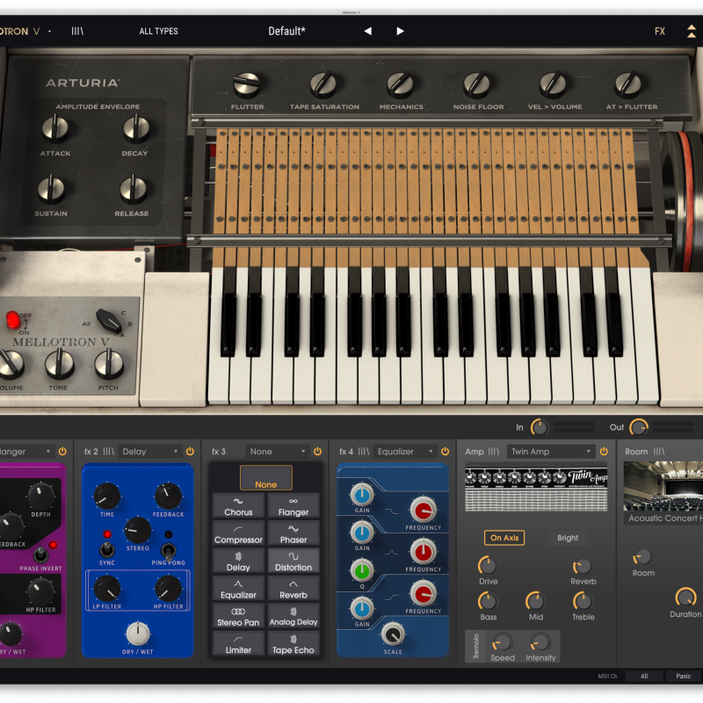Toggle fx 3 power button
703x703 pixels.
[x=317, y=452]
